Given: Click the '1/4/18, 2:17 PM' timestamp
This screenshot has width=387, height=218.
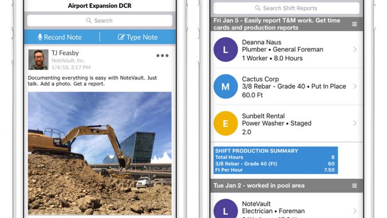Looking at the screenshot, I should (x=71, y=67).
